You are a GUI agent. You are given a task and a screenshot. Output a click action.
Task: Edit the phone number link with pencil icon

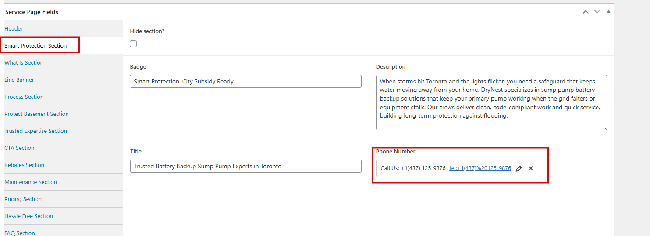pos(519,168)
